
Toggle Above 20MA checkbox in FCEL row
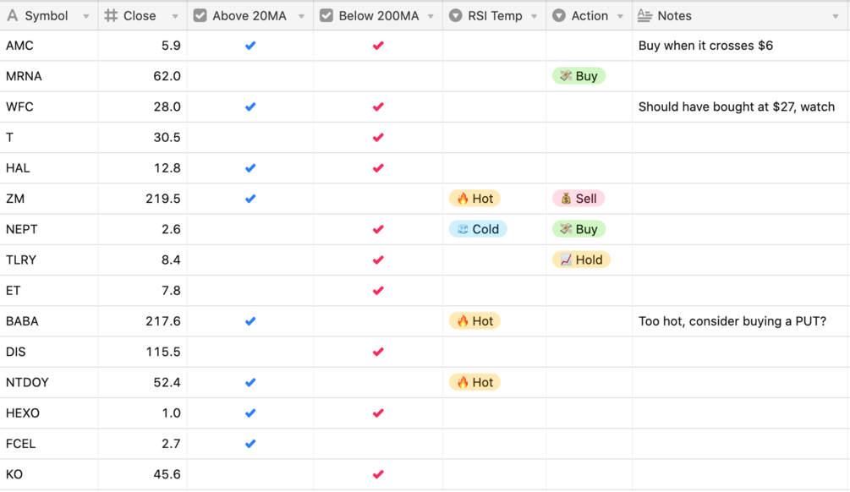pos(250,444)
